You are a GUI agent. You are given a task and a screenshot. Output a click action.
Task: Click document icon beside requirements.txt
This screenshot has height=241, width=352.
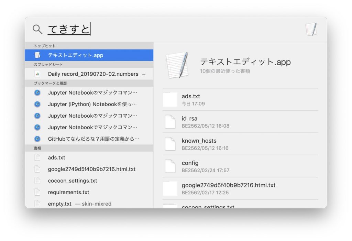click(x=37, y=192)
